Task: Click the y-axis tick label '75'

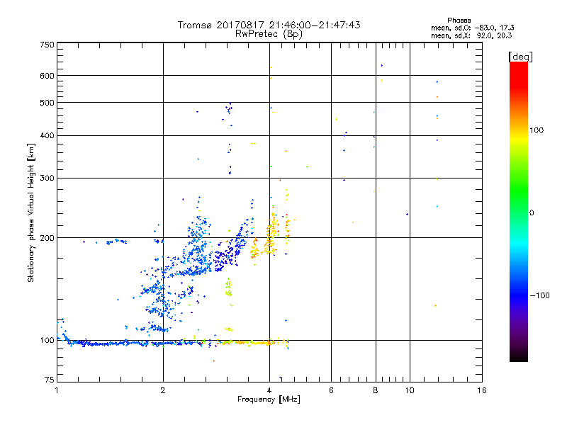Action: point(50,380)
